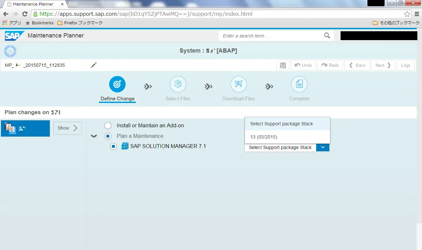Click the Download Files cart icon
Viewport: 422px width, 250px height.
click(238, 85)
